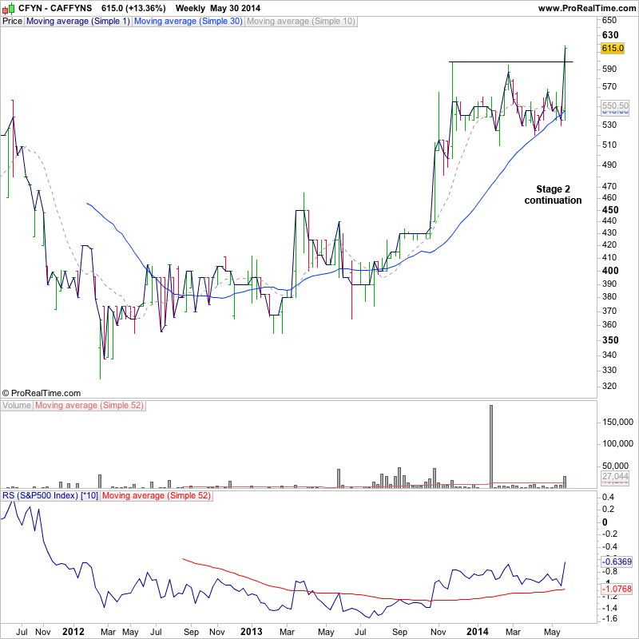This screenshot has height=639, width=639.
Task: Click the 2012 year label on time axis
Action: 73,632
